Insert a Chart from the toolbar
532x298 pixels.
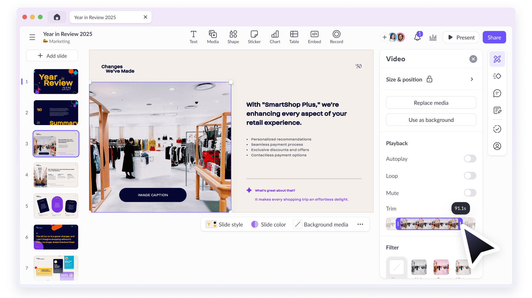[x=275, y=37]
